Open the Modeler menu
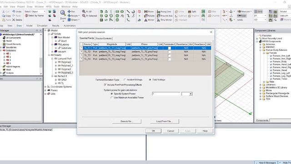Image resolution: width=291 pixels, height=164 pixels. click(x=39, y=7)
